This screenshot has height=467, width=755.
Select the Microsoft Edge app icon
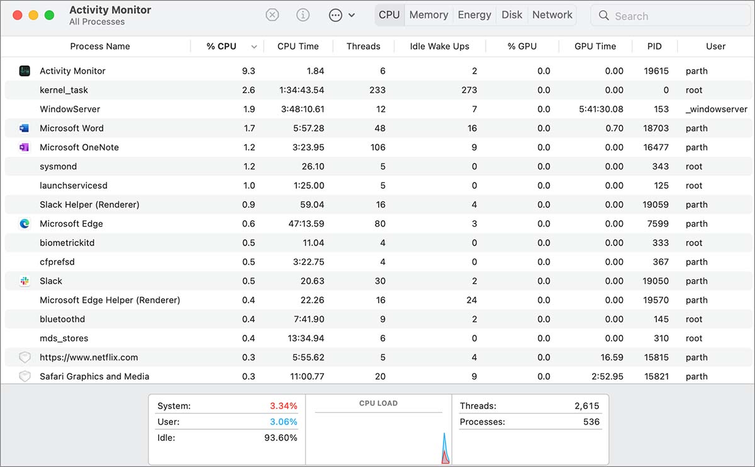[25, 223]
